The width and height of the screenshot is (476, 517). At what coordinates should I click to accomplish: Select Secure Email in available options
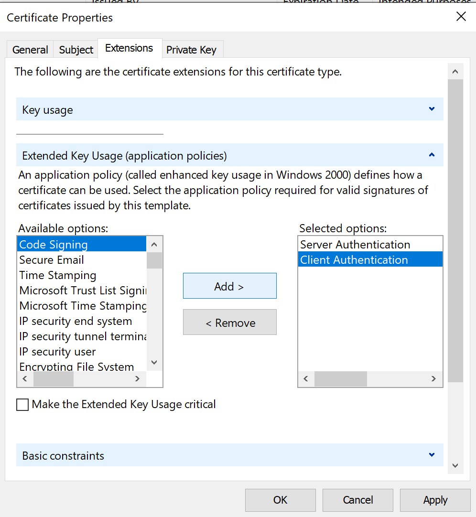52,260
